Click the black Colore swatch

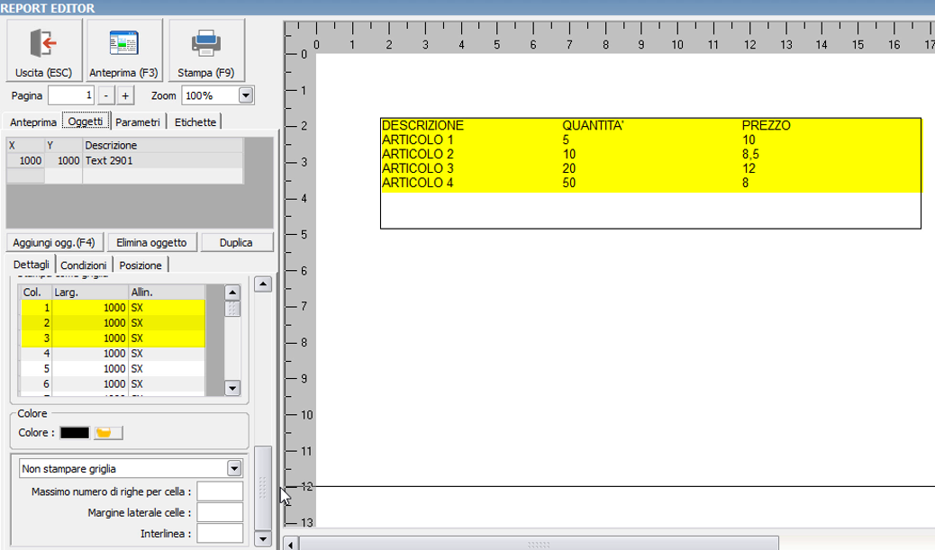(x=75, y=433)
